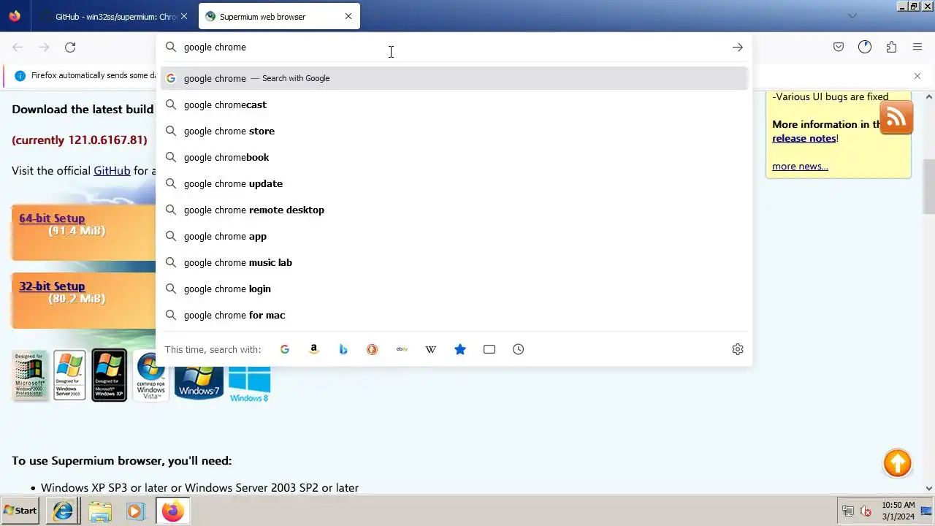Screen dimensions: 935x526
Task: Click the taskbar clock showing 10:50 AM
Action: tap(898, 511)
